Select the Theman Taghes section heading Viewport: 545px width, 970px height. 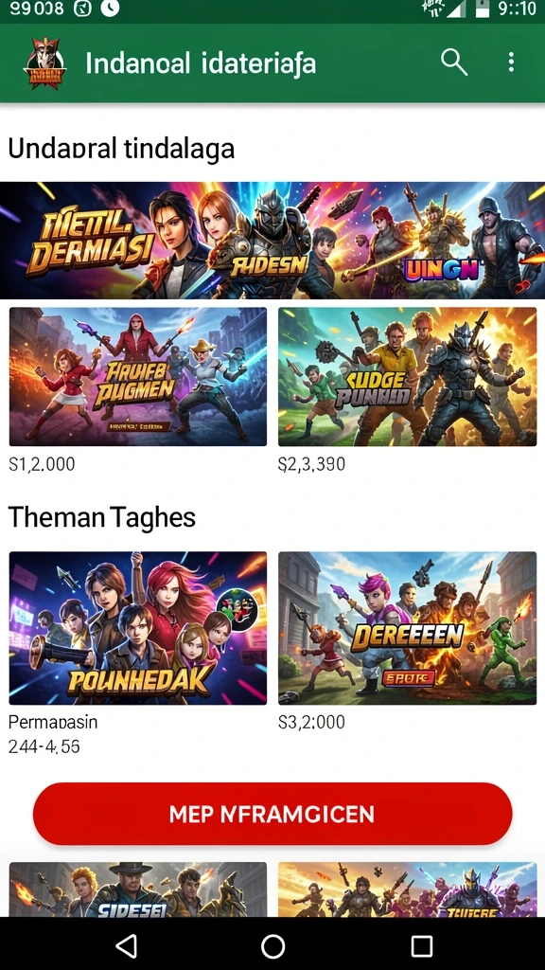tap(102, 517)
